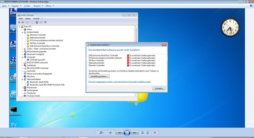This screenshot has width=254, height=138.
Task: Select ACPI x64-based PC entry
Action: 38,60
